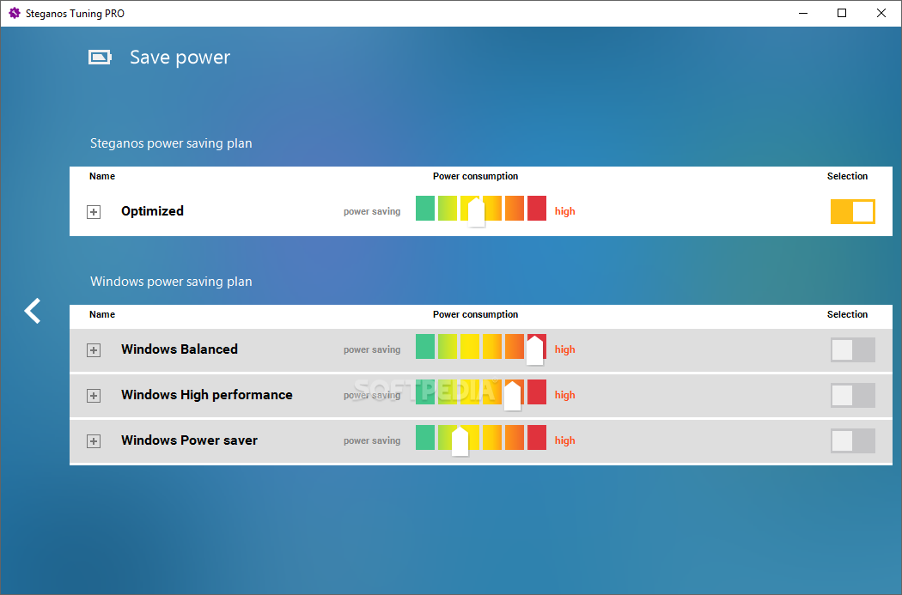Close the Steganos Tuning PRO window
The image size is (902, 595).
(881, 13)
